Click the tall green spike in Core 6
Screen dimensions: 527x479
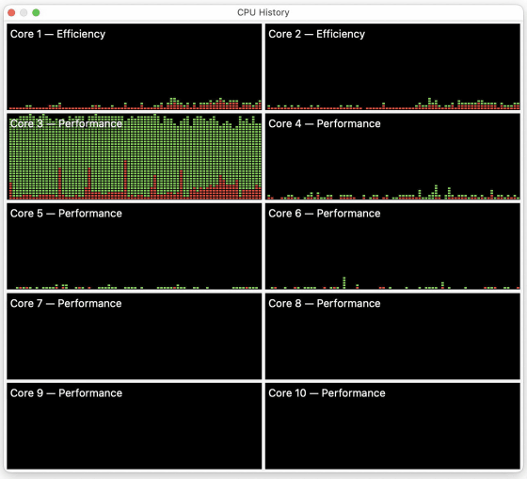tap(343, 282)
